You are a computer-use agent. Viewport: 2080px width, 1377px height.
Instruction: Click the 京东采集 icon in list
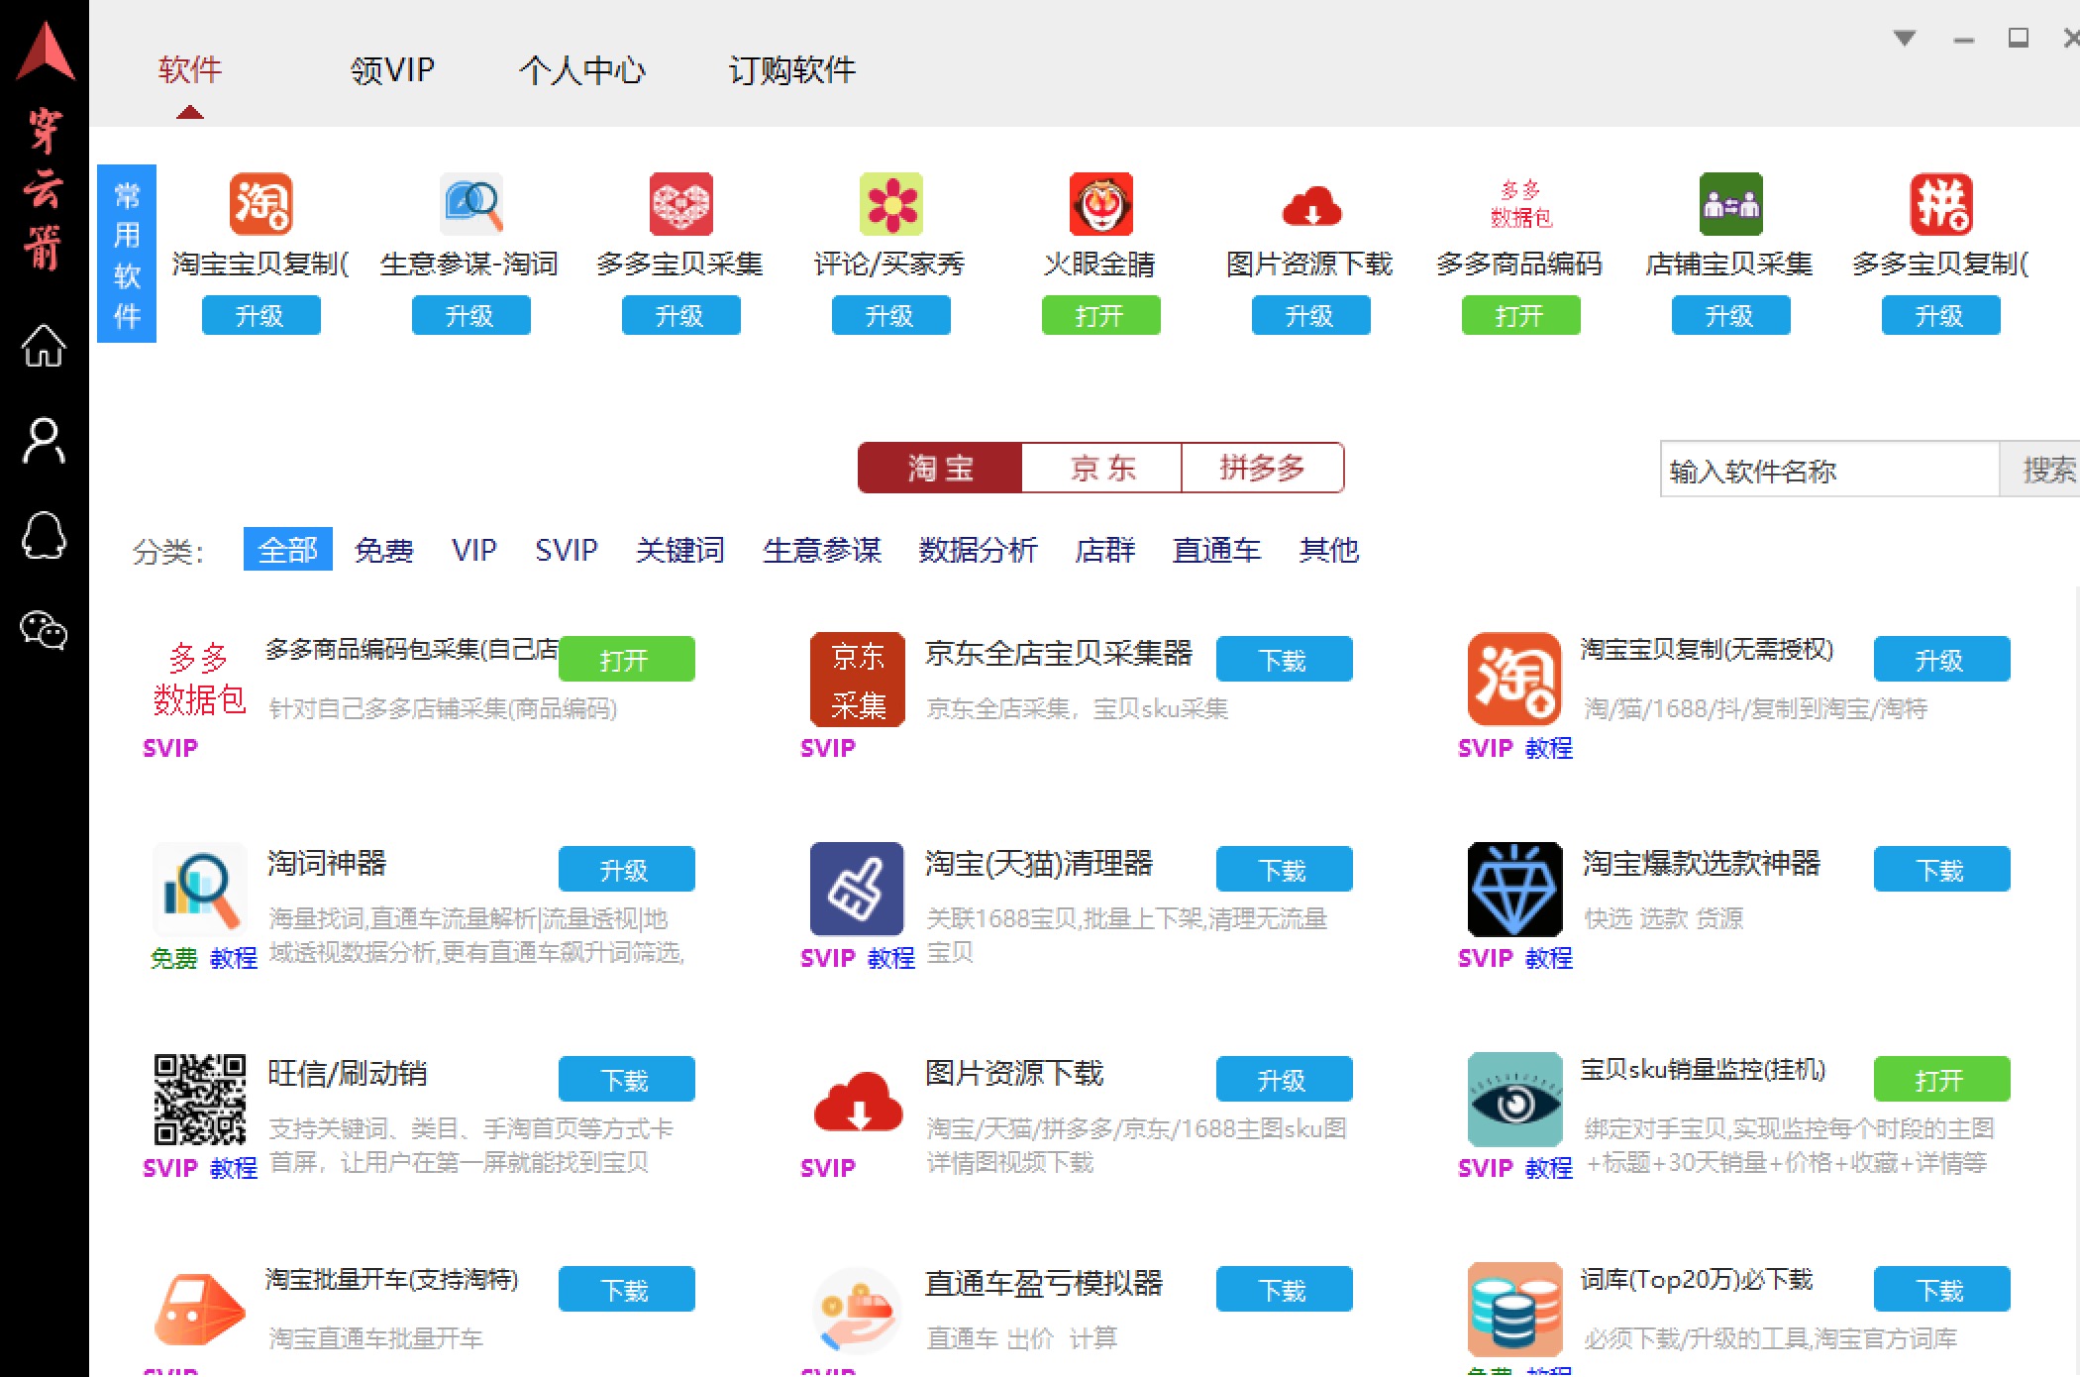858,680
